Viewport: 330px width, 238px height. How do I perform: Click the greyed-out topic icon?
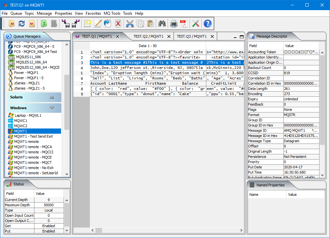(x=54, y=24)
